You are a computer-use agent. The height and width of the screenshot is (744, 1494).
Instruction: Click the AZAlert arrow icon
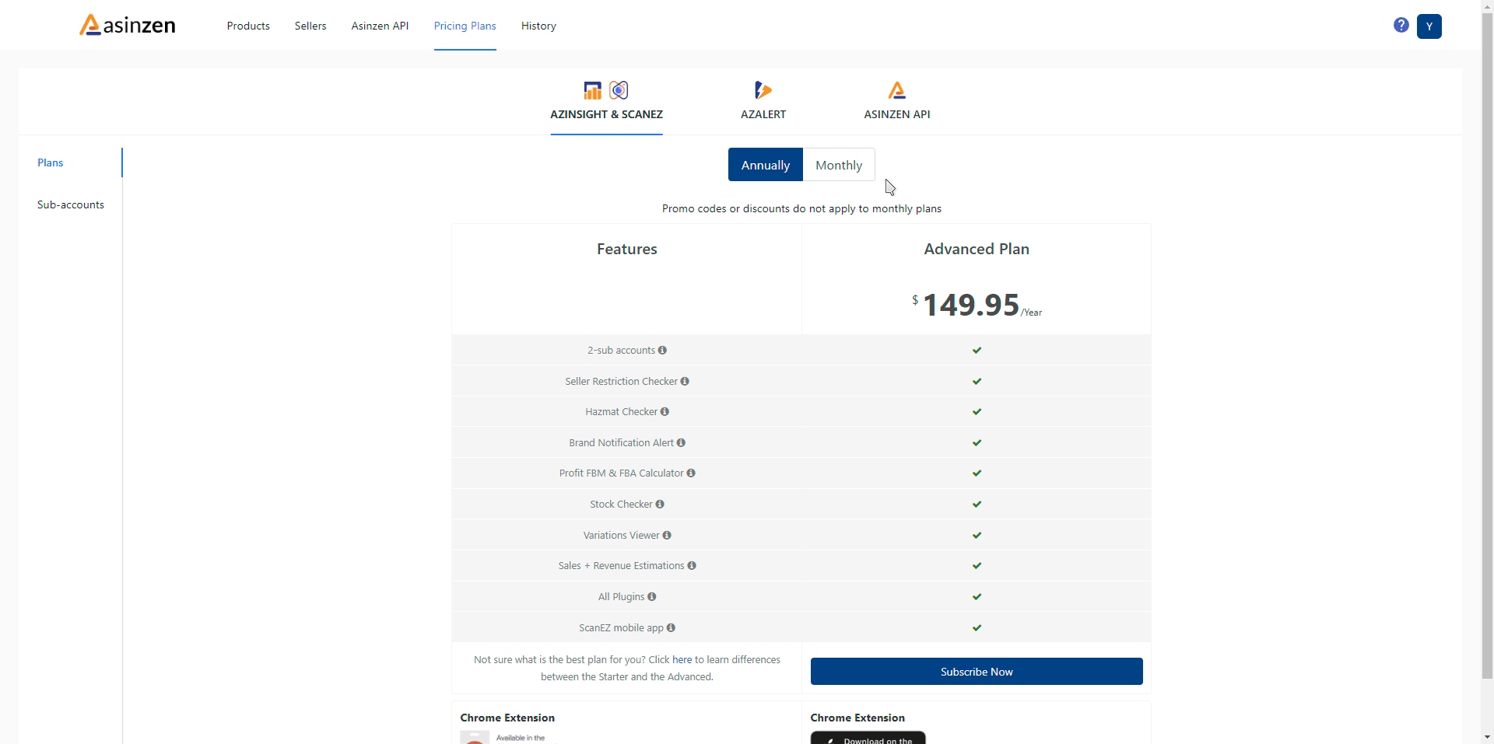click(763, 90)
